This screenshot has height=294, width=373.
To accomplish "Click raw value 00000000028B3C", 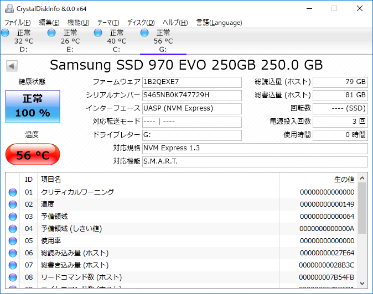I will [327, 265].
